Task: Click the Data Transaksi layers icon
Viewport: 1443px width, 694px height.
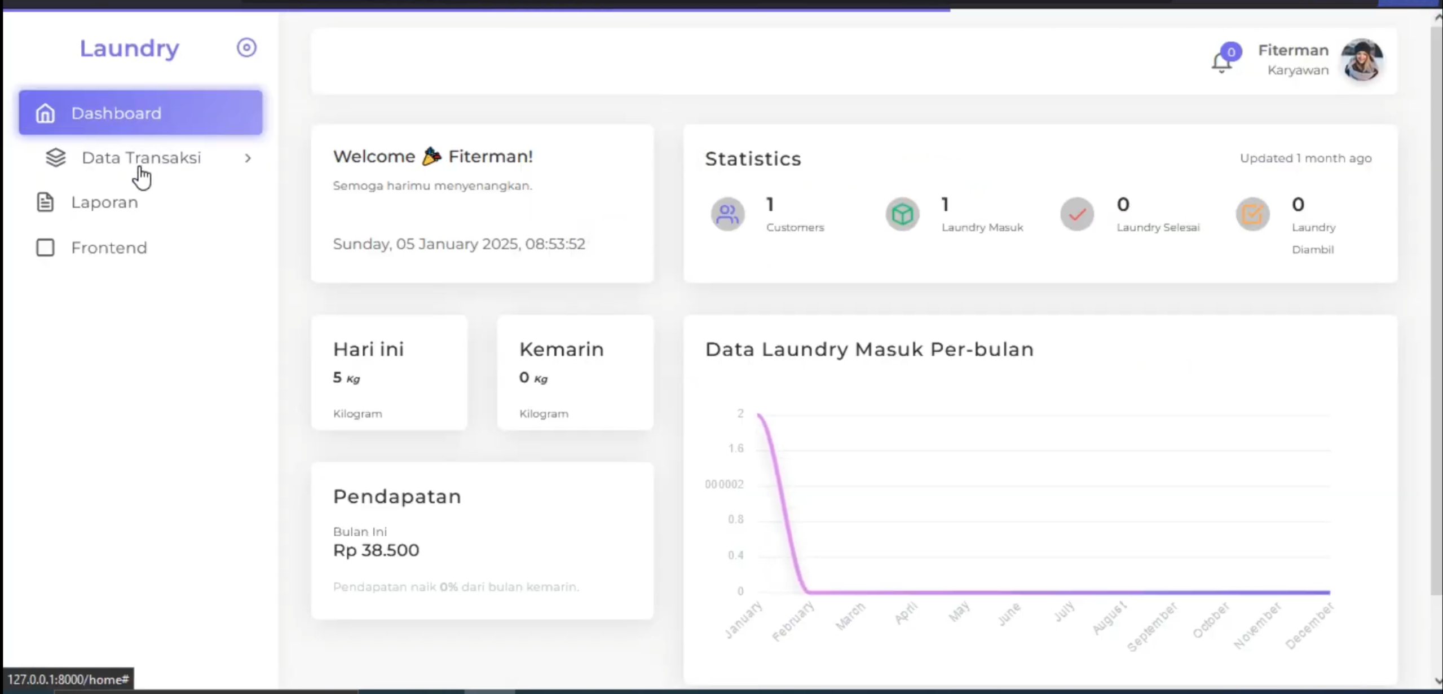Action: [55, 157]
